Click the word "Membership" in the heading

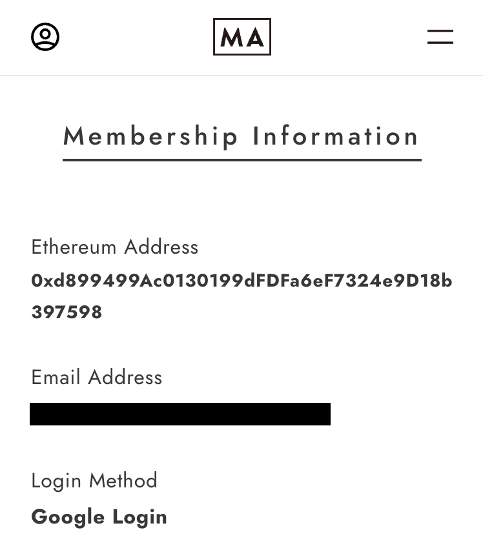151,136
